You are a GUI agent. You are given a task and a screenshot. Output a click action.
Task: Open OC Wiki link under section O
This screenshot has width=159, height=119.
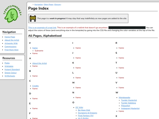tap(79, 108)
